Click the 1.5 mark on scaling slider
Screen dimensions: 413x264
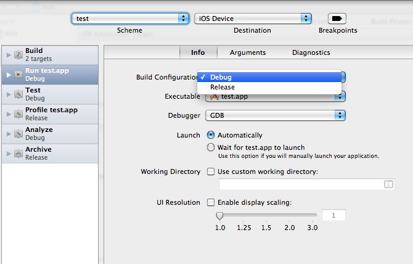click(266, 228)
